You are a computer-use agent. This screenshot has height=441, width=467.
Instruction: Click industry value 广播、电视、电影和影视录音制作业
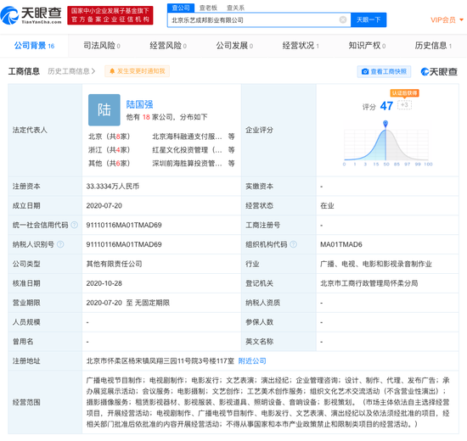pyautogui.click(x=376, y=264)
